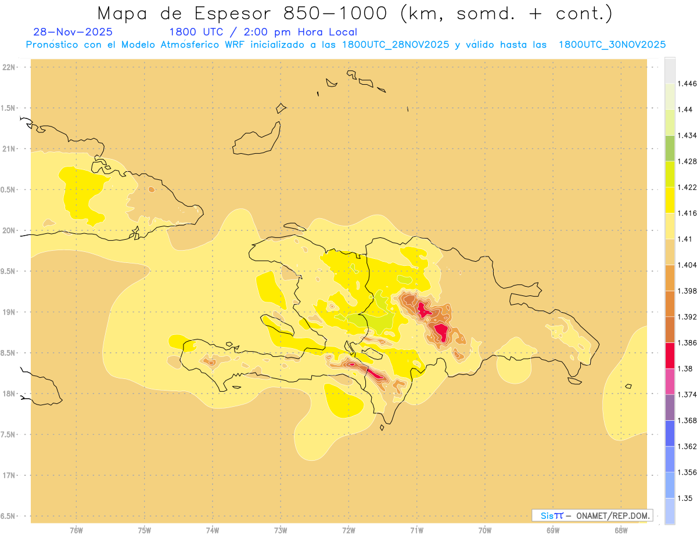Viewport: 697px width, 538px height.
Task: Select the pink legend swatch between 1.374 and 1.38
Action: coord(670,381)
